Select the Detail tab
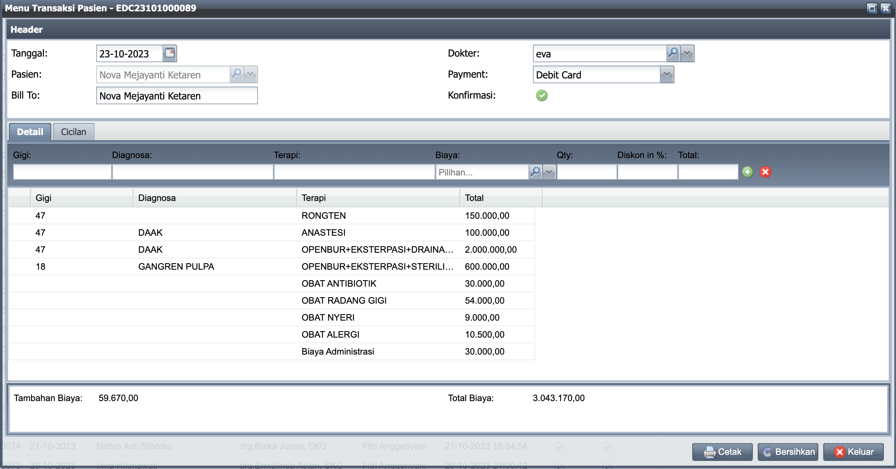This screenshot has height=469, width=896. [x=30, y=132]
